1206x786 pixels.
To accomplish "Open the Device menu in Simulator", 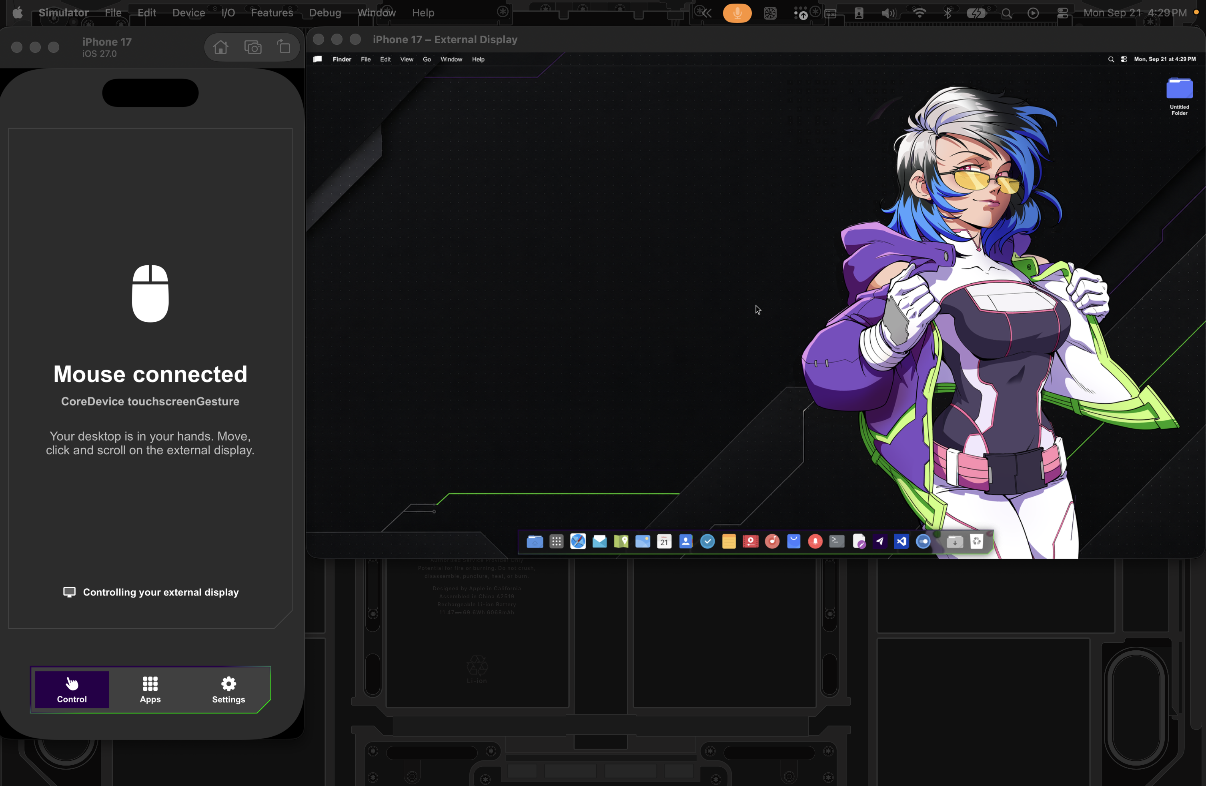I will [x=188, y=13].
